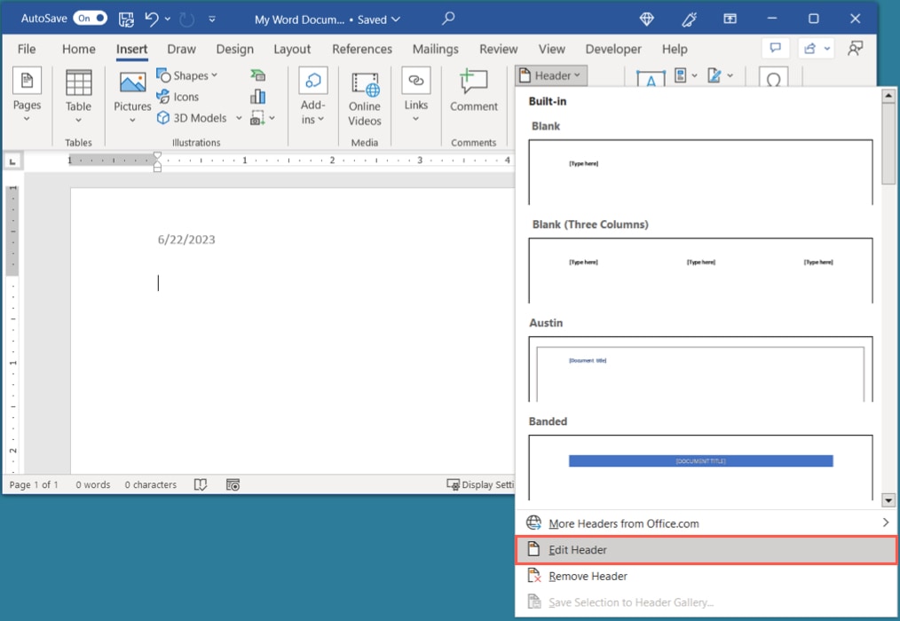
Task: Insert an Online Video
Action: (x=364, y=98)
